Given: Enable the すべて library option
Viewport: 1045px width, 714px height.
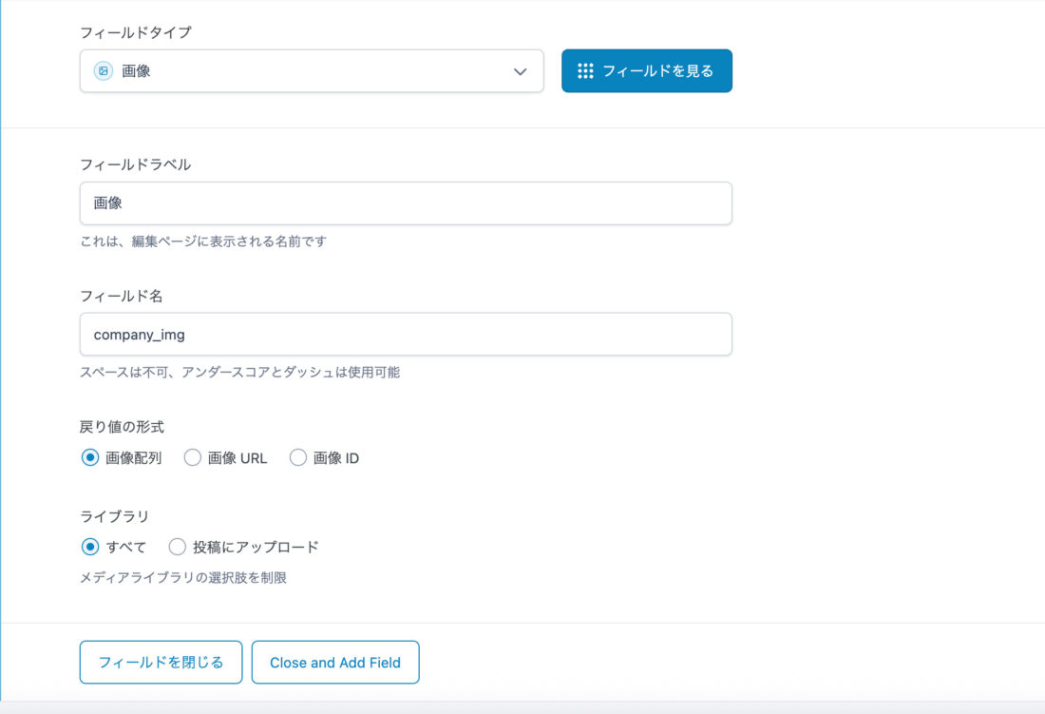Looking at the screenshot, I should point(89,547).
